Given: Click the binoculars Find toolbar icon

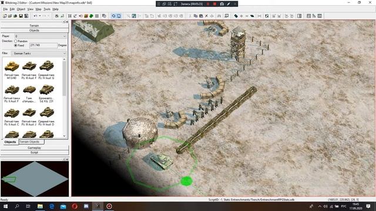Looking at the screenshot, I should [x=219, y=16].
